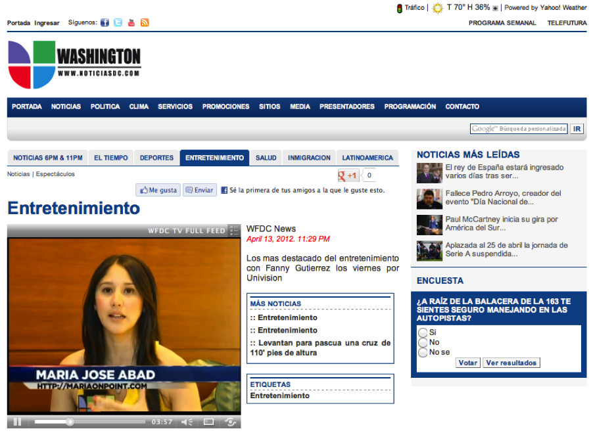Switch to LATINOAMERICA tab
Screen dimensions: 593x433
[368, 158]
